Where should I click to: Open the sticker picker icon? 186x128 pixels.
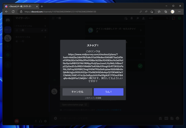tap(172, 118)
